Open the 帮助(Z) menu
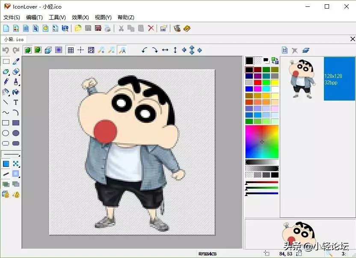356x258 pixels. pyautogui.click(x=126, y=17)
